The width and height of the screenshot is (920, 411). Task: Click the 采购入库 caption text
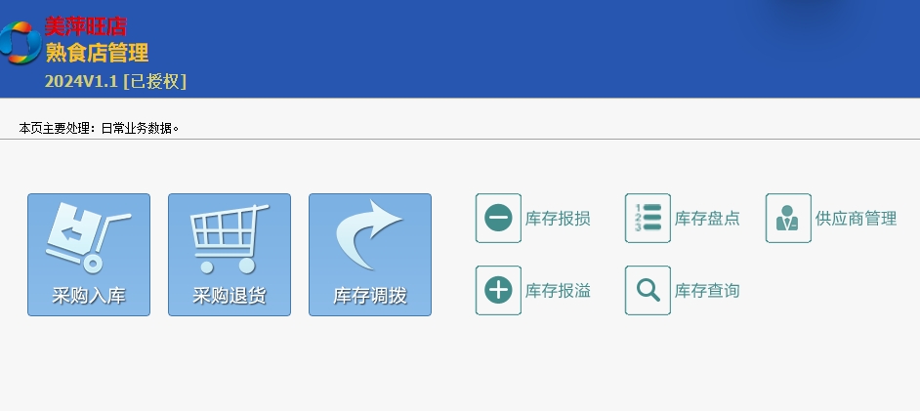[x=89, y=296]
